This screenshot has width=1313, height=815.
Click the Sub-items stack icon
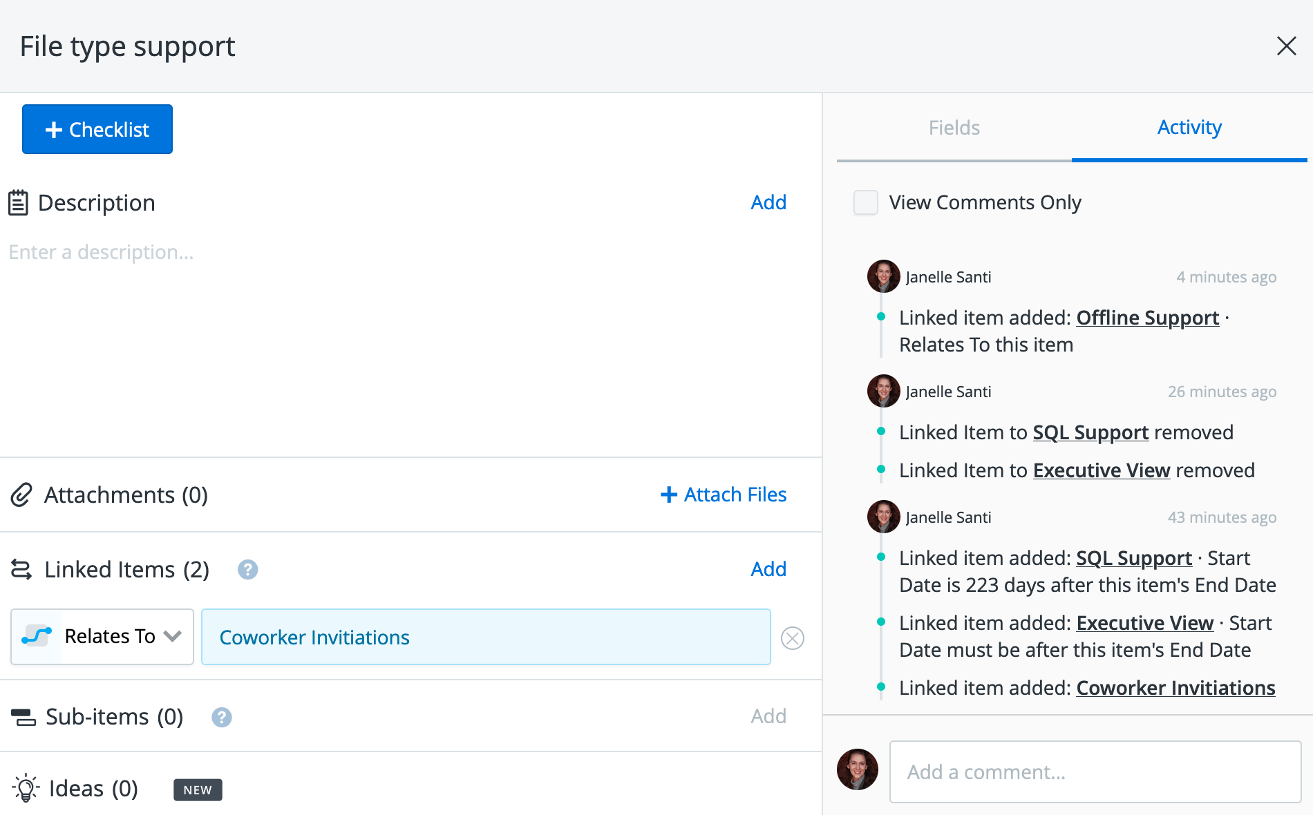coord(23,718)
